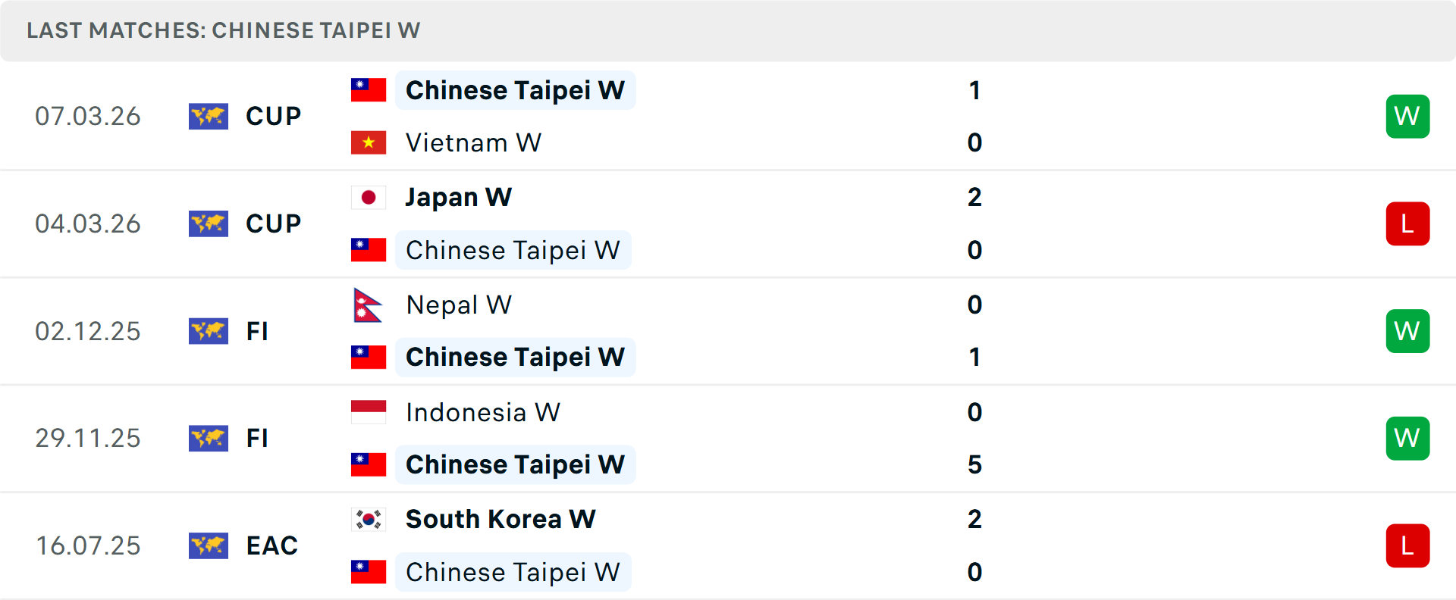
Task: Click competition icon beside EAC
Action: tap(209, 545)
